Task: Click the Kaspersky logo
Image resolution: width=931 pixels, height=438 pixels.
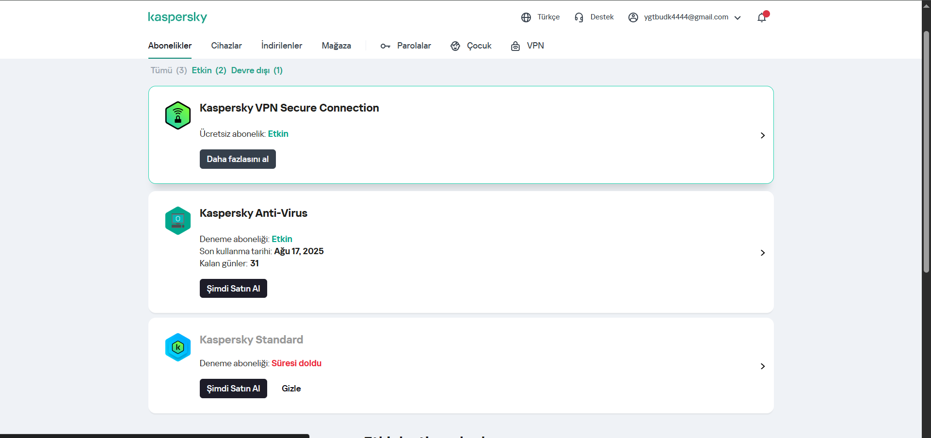Action: pyautogui.click(x=177, y=17)
